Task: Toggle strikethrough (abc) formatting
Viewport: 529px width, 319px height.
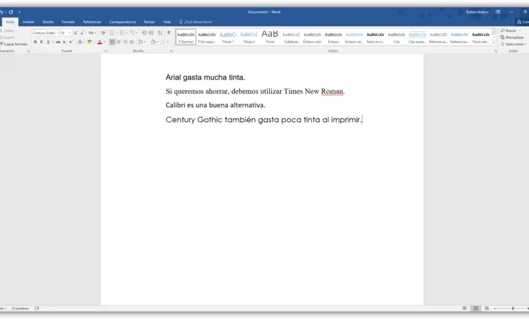Action: coord(58,42)
